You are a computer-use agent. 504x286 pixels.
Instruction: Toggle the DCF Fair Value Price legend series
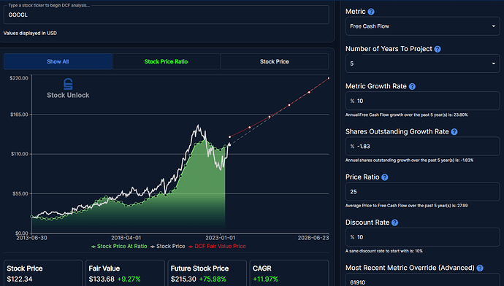point(217,246)
